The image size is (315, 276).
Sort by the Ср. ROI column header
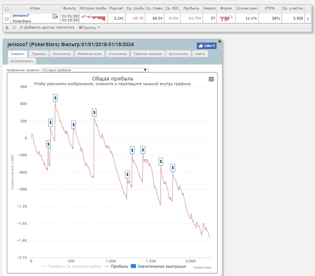click(x=172, y=8)
